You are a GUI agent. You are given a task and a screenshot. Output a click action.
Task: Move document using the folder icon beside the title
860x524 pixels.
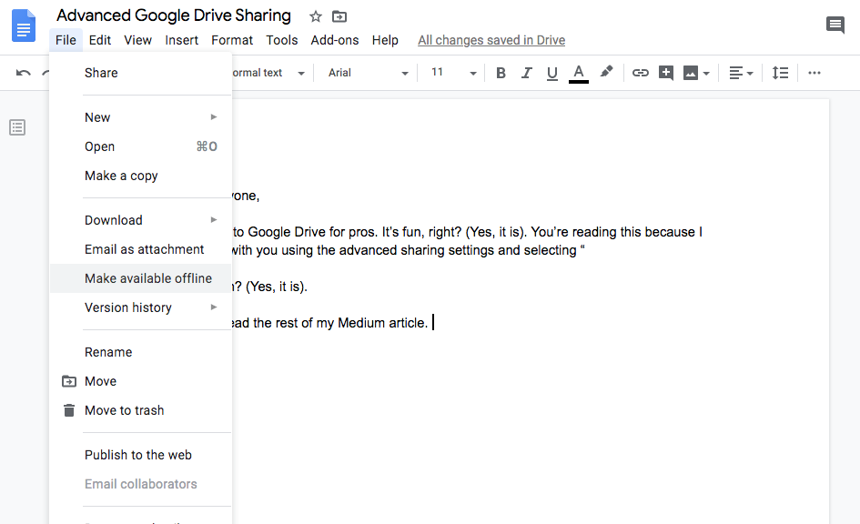339,16
